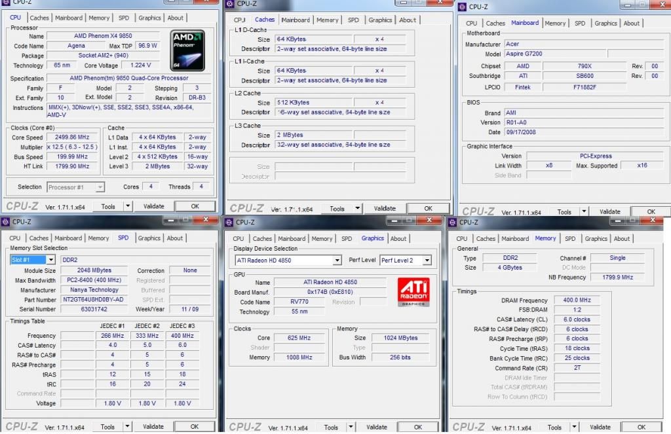Switch to the Caches tab in the CPU tab window
The width and height of the screenshot is (671, 434).
coord(39,18)
